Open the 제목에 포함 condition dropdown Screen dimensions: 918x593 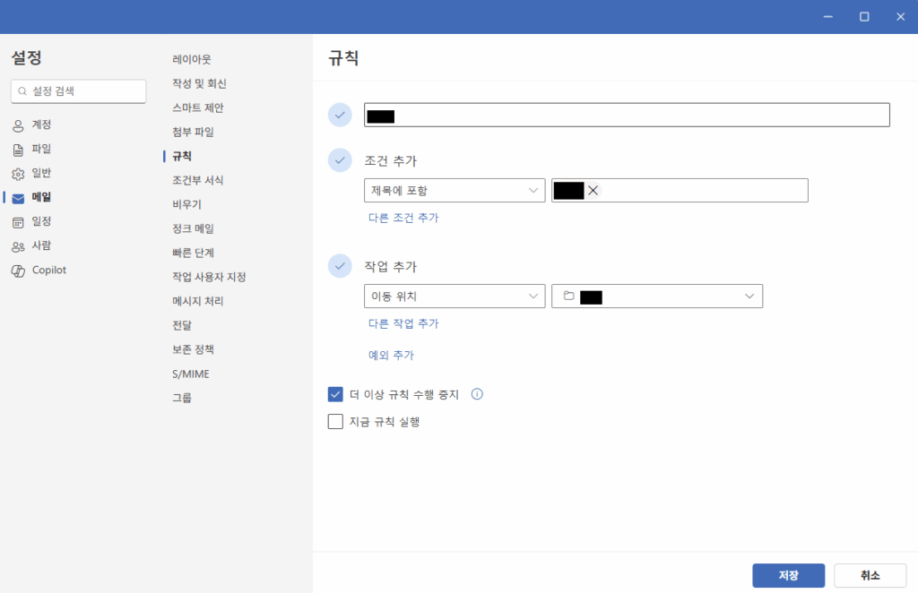tap(455, 190)
